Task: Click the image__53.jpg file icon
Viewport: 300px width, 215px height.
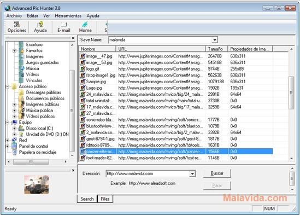Action: [83, 62]
